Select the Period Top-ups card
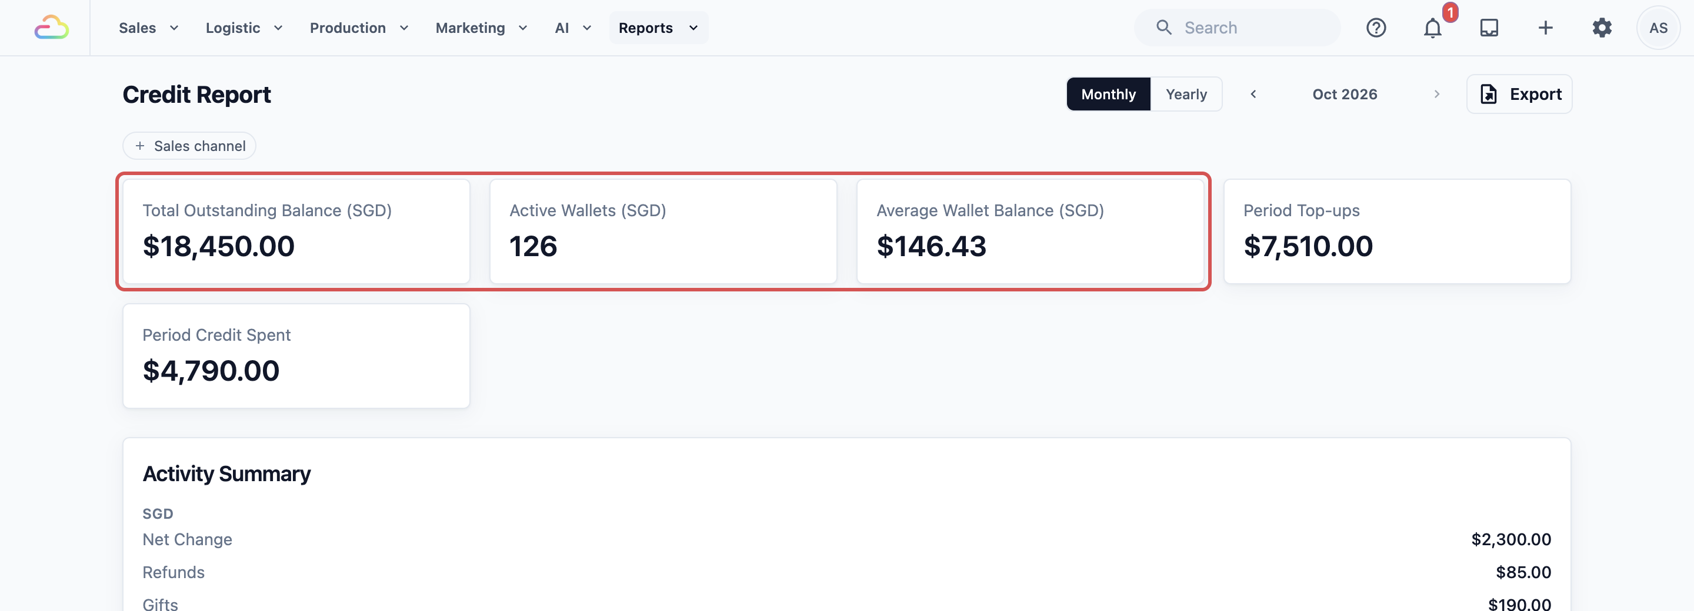The width and height of the screenshot is (1694, 611). click(1397, 231)
